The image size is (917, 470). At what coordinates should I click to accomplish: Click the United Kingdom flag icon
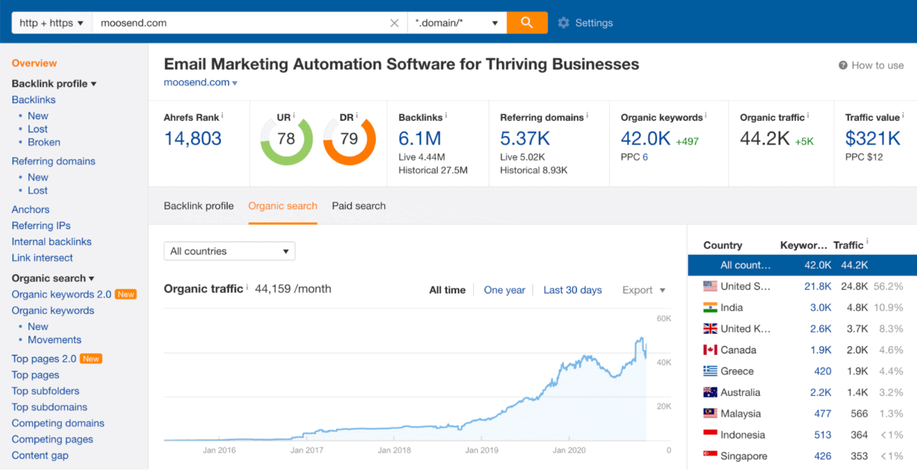pyautogui.click(x=710, y=329)
